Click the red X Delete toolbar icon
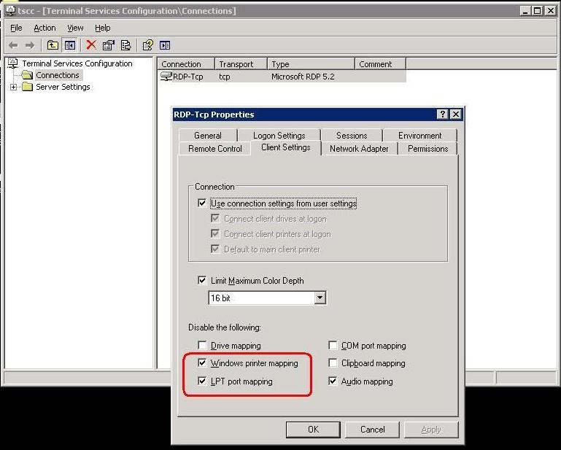Viewport: 561px width, 450px height. (x=91, y=45)
